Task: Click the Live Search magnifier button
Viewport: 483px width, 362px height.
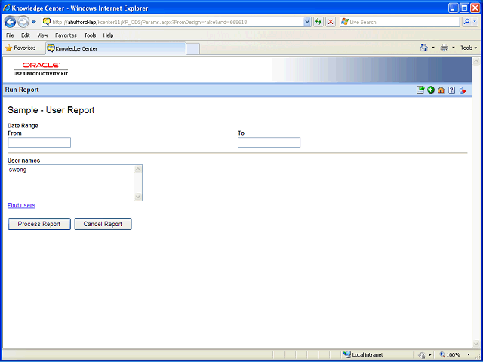Action: [466, 22]
